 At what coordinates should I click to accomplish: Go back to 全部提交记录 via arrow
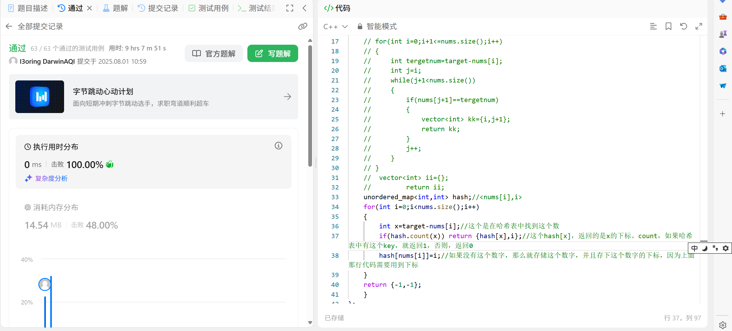coord(9,27)
